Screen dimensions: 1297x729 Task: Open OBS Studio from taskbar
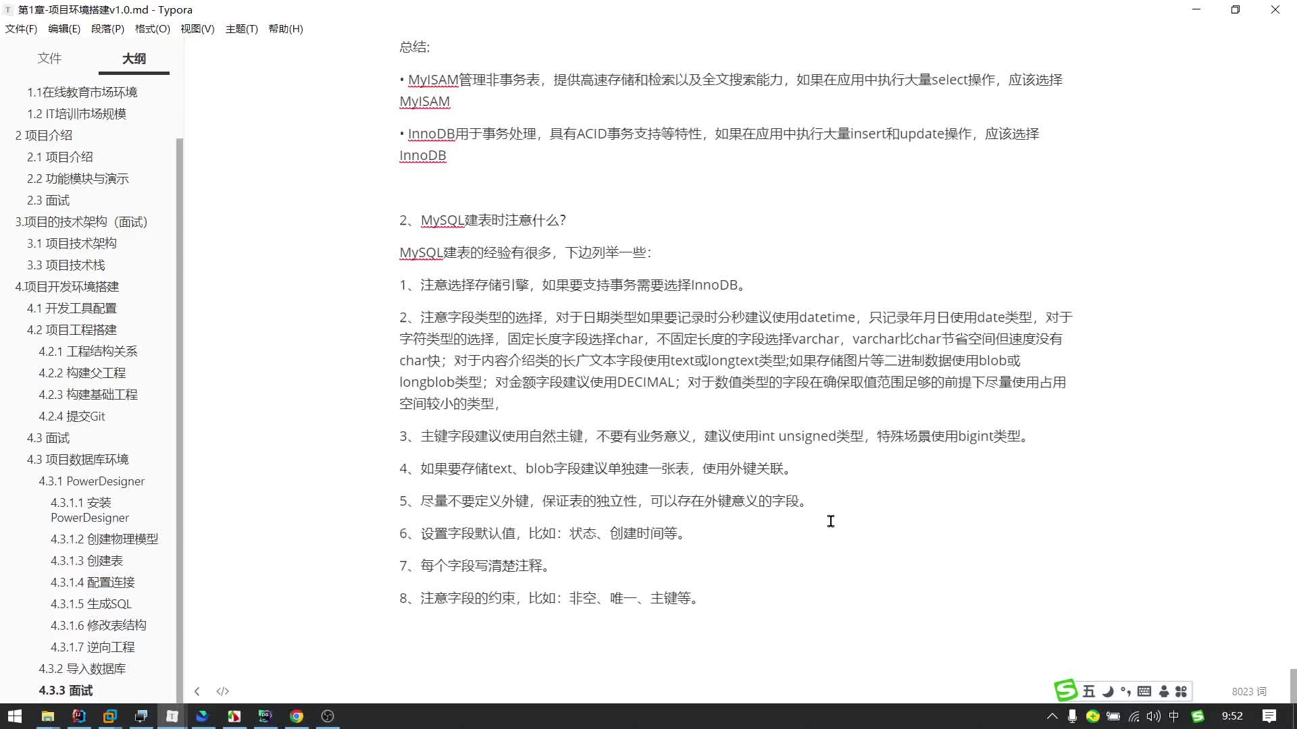(x=327, y=716)
